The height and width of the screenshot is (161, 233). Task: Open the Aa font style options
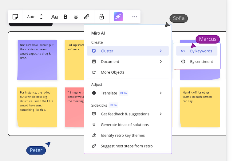click(54, 17)
